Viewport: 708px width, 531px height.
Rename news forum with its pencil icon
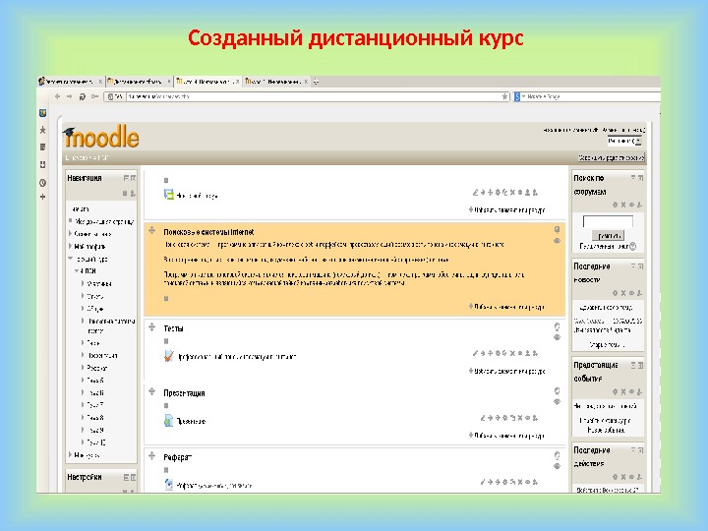point(476,193)
